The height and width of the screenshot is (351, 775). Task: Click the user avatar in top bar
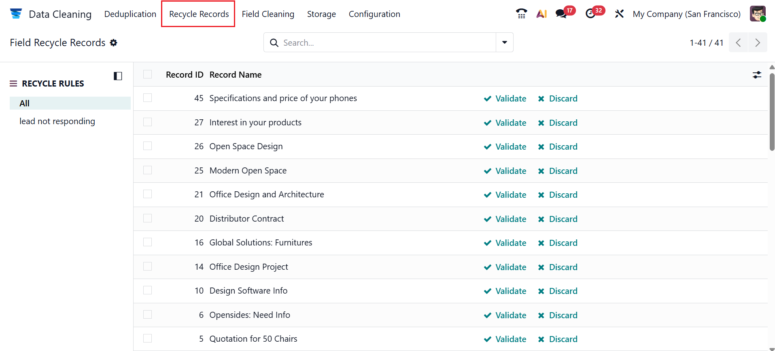[x=757, y=14]
